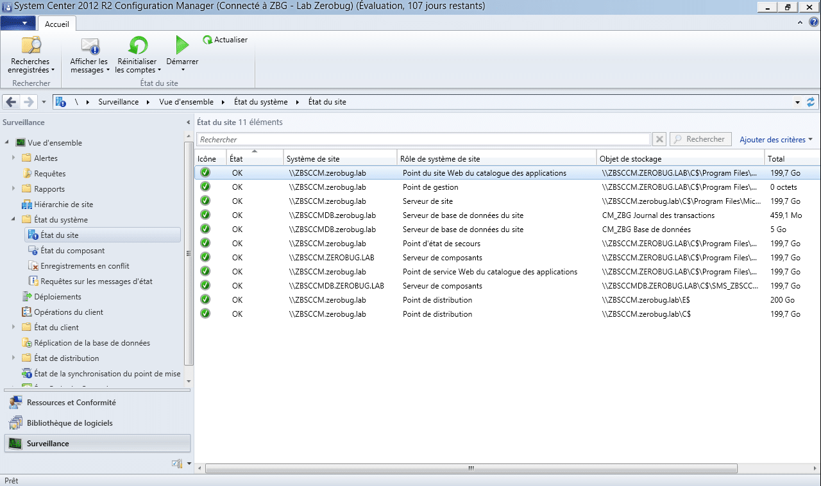Select the Point de distribution row with E$
821x486 pixels.
click(507, 300)
